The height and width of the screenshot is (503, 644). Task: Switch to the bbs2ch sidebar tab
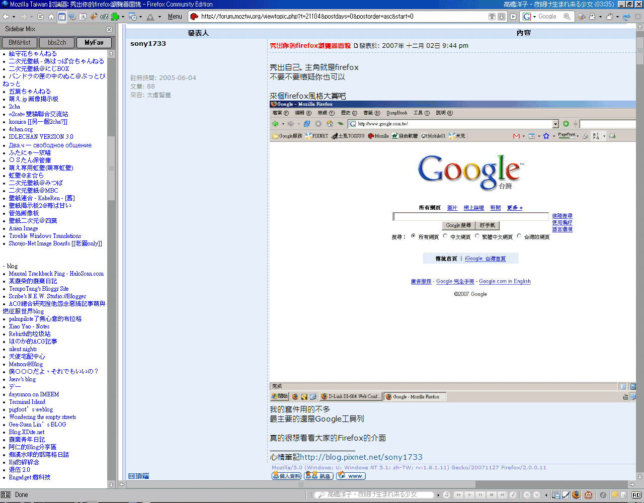tap(57, 43)
